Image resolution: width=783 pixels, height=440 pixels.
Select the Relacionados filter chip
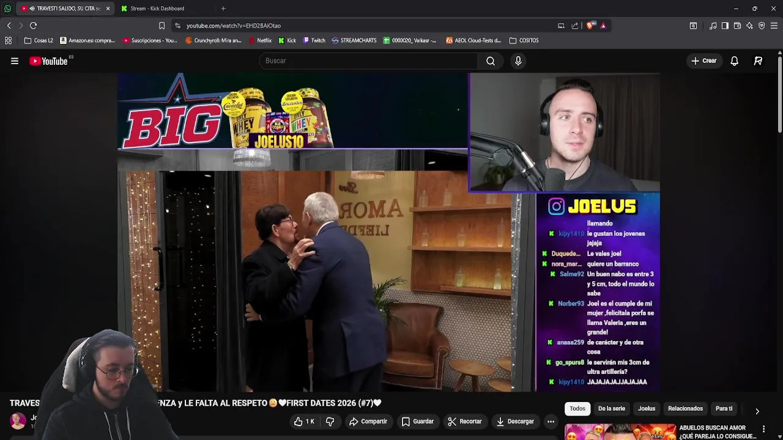[x=685, y=408]
